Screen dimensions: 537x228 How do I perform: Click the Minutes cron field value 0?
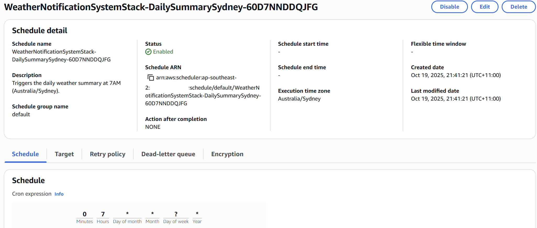pyautogui.click(x=85, y=214)
